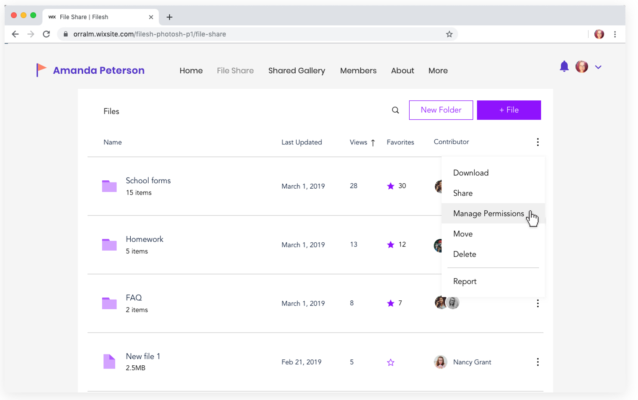Bookmark this page with the star icon
The width and height of the screenshot is (638, 400).
(x=449, y=34)
